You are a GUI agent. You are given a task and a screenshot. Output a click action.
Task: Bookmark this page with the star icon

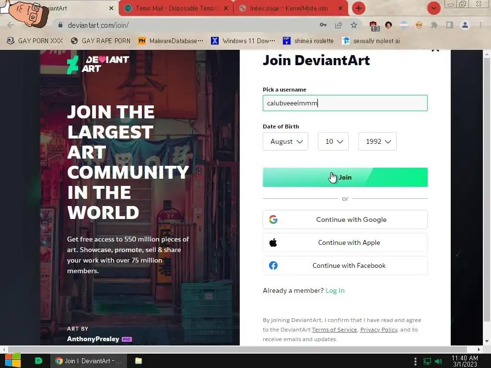tap(354, 25)
